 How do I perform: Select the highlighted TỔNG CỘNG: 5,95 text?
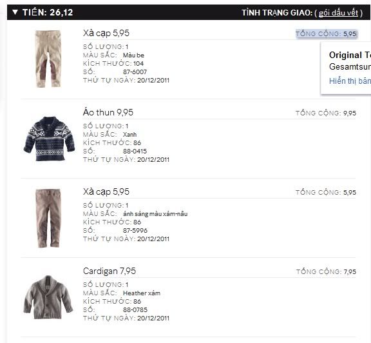[x=326, y=34]
